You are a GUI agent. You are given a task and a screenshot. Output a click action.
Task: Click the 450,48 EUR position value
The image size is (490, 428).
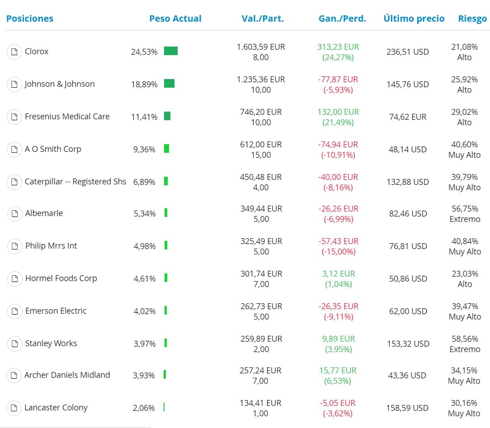[x=261, y=177]
